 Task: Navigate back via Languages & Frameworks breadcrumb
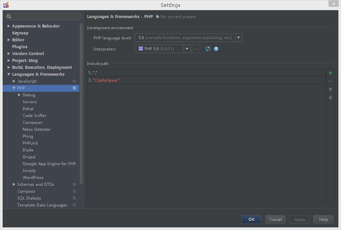(113, 16)
